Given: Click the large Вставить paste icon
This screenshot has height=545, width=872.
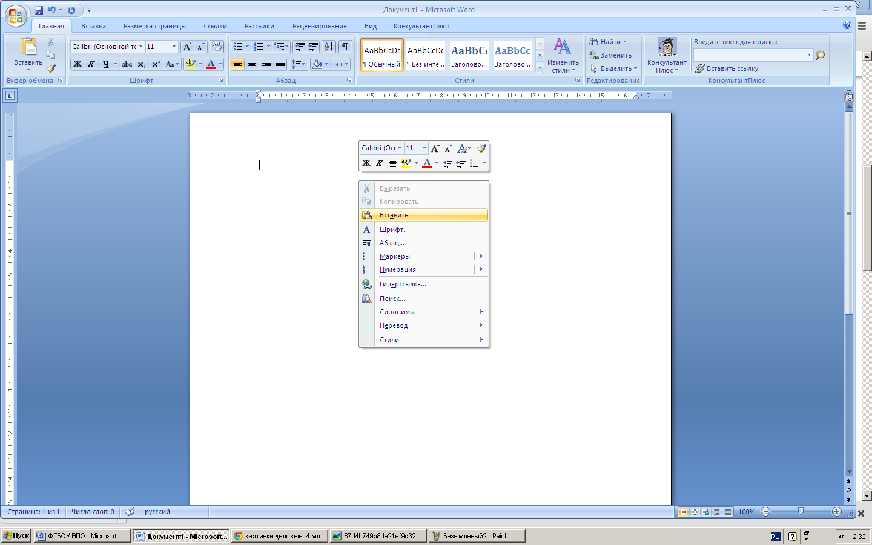Looking at the screenshot, I should point(28,47).
